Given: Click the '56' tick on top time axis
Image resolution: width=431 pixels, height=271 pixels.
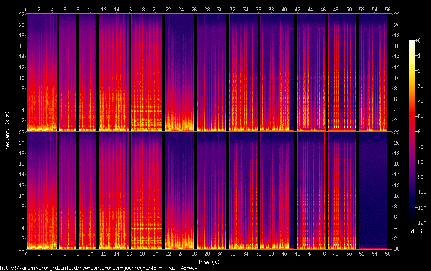Looking at the screenshot, I should (387, 9).
